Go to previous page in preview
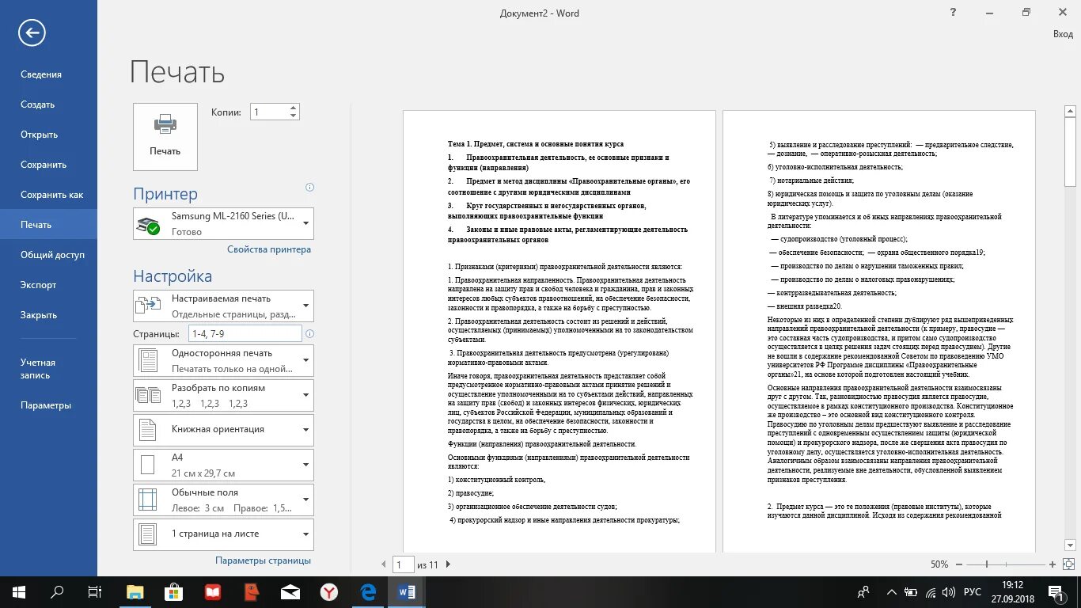This screenshot has height=608, width=1081. 384,564
